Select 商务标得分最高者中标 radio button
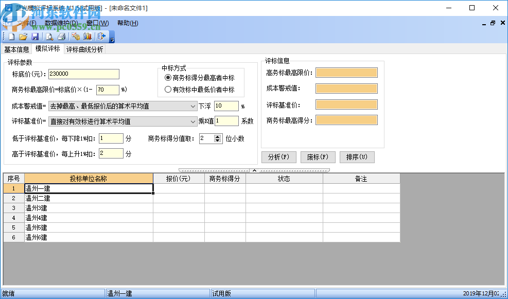The width and height of the screenshot is (508, 299). (x=168, y=78)
